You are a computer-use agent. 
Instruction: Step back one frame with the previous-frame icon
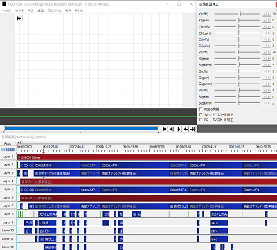click(172, 129)
